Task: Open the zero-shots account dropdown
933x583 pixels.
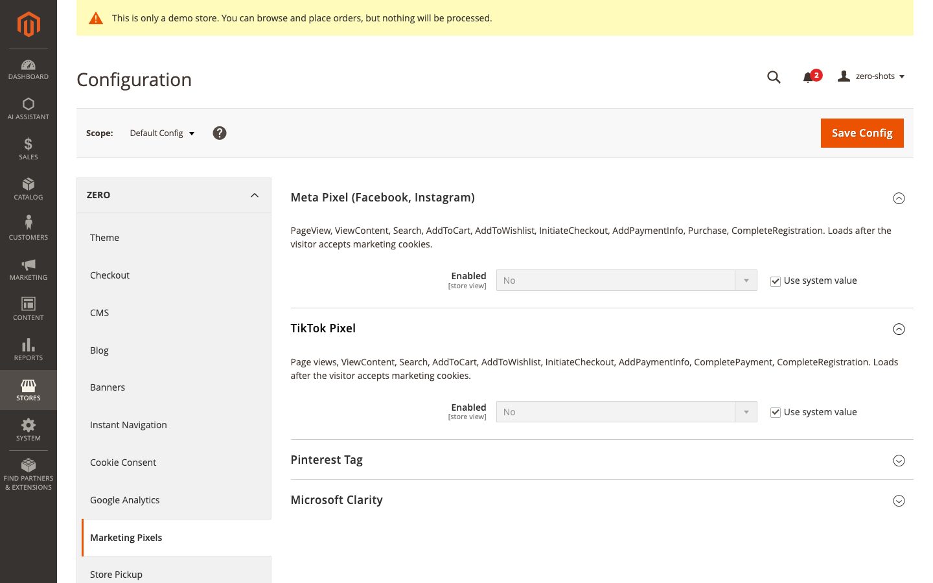Action: click(x=871, y=76)
